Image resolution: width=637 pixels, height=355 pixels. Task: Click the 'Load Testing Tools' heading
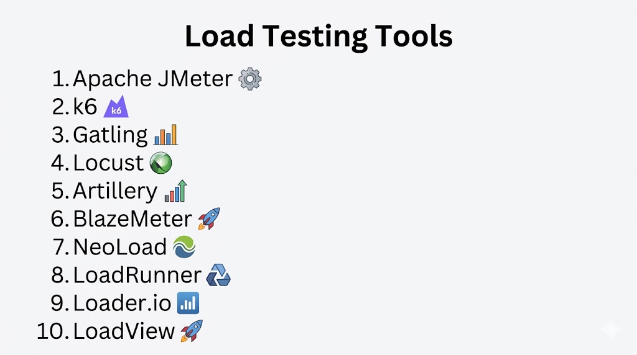point(318,37)
